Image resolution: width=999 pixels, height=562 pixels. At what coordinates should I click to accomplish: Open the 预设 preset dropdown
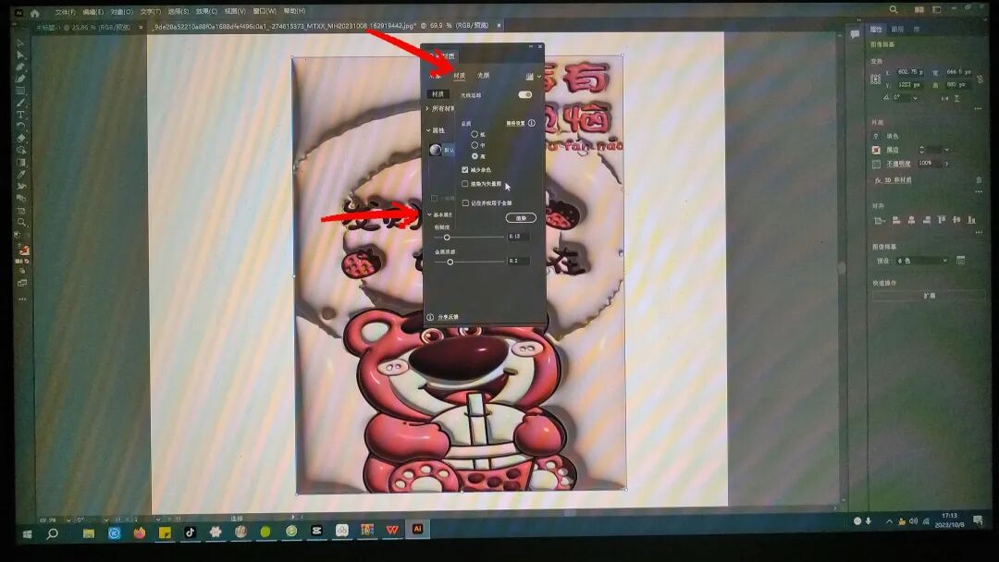(921, 261)
